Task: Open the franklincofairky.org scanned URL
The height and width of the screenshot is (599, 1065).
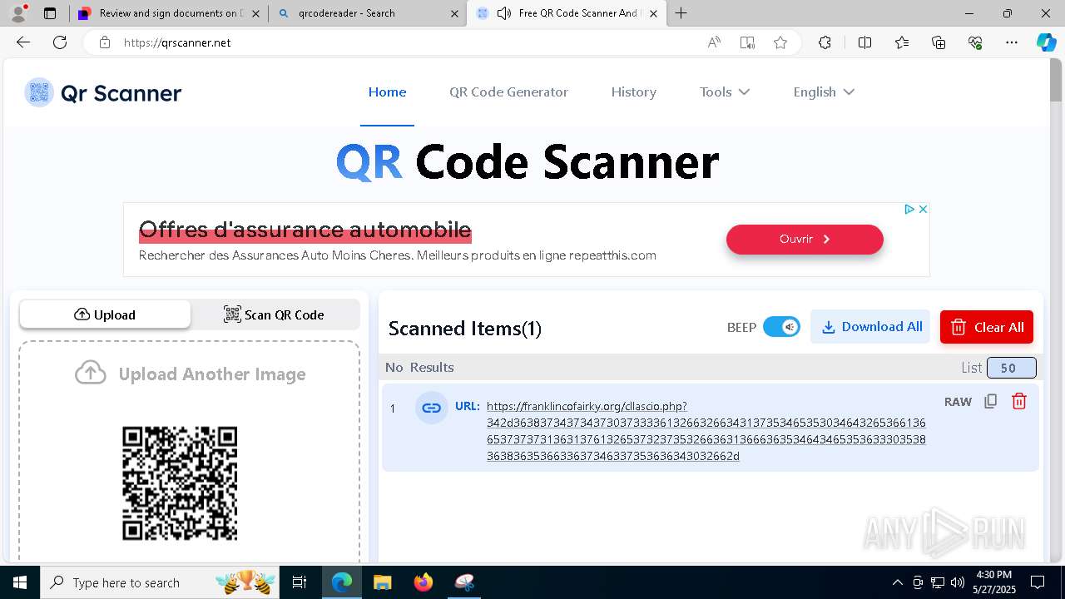Action: tap(706, 431)
